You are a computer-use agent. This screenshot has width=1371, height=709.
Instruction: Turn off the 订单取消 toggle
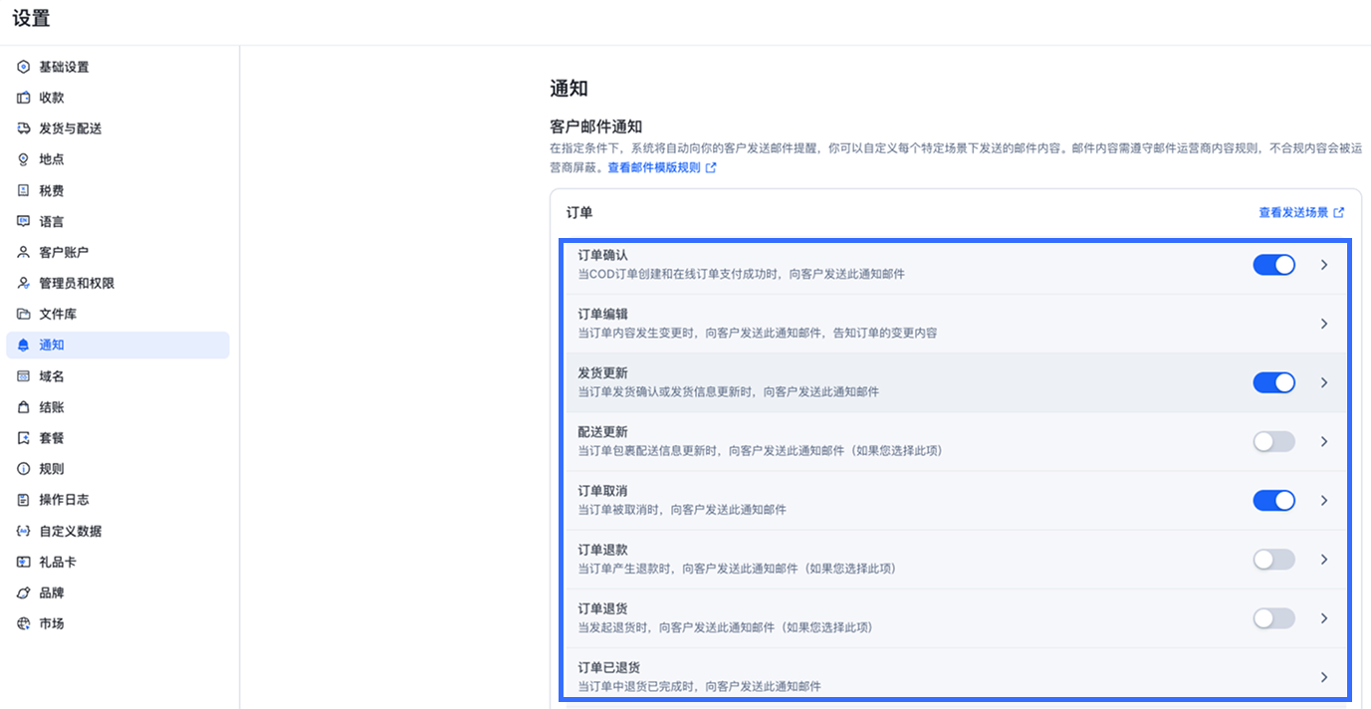coord(1273,501)
